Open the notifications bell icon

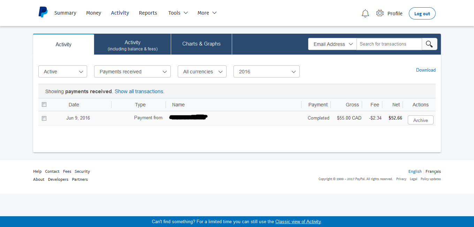tap(365, 14)
